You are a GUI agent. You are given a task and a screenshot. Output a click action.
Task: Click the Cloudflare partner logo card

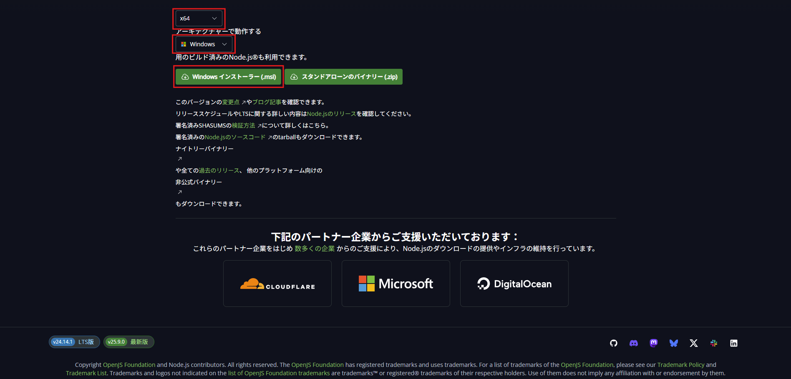point(277,284)
